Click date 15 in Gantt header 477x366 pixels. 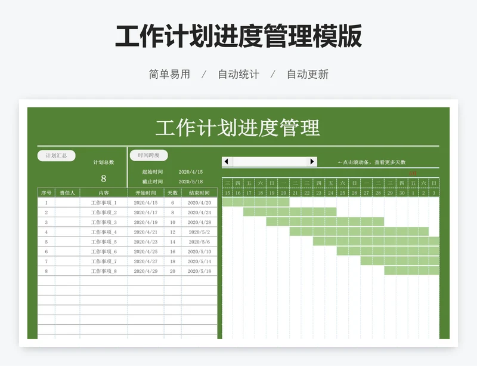228,193
